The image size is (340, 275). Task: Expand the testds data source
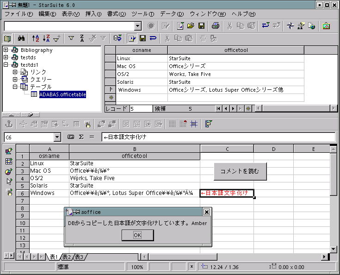(6, 57)
